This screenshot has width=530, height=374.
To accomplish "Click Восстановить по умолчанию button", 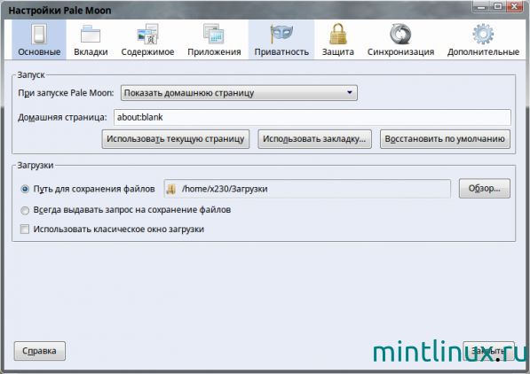I will (445, 139).
